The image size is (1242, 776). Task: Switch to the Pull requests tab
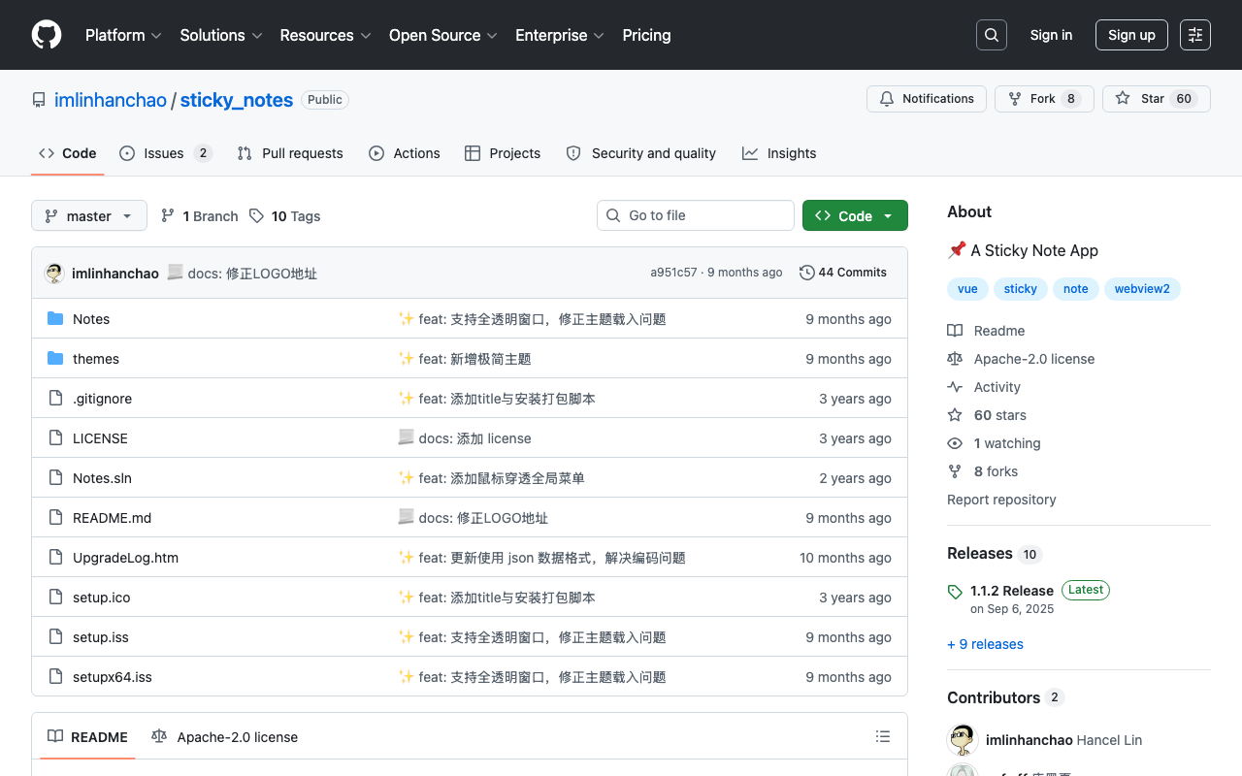(290, 153)
